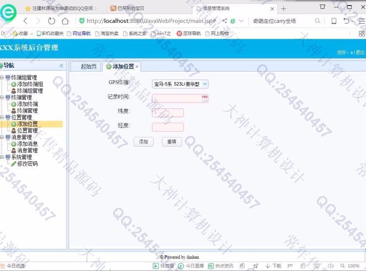Click the 退出 logout link
The width and height of the screenshot is (366, 271).
(360, 53)
